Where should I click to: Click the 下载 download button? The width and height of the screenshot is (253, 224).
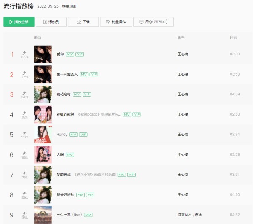click(x=83, y=22)
